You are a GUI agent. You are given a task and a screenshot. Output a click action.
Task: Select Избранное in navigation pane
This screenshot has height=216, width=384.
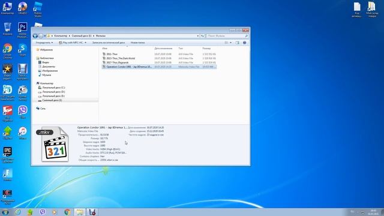(44, 50)
